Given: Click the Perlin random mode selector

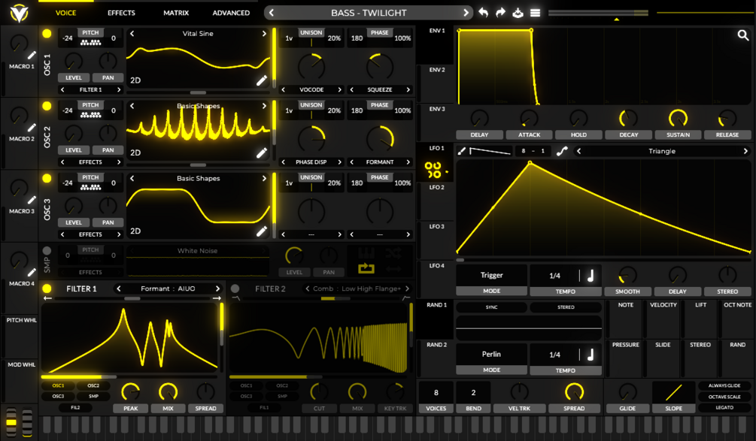Looking at the screenshot, I should point(491,355).
